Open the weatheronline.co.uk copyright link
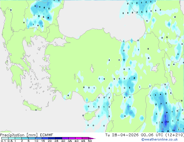 [160, 139]
